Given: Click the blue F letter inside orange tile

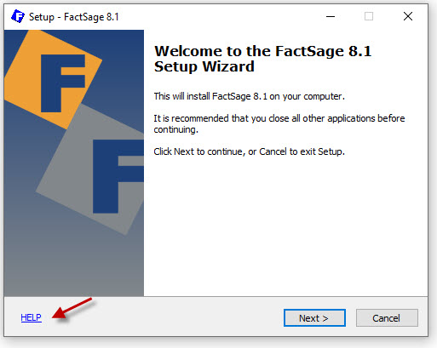Looking at the screenshot, I should [x=62, y=83].
